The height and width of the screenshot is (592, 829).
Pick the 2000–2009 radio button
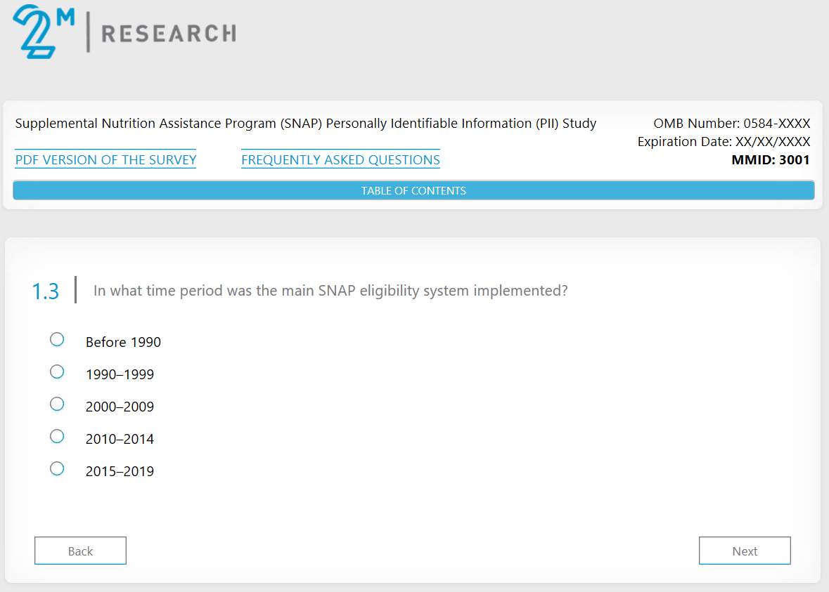[57, 404]
